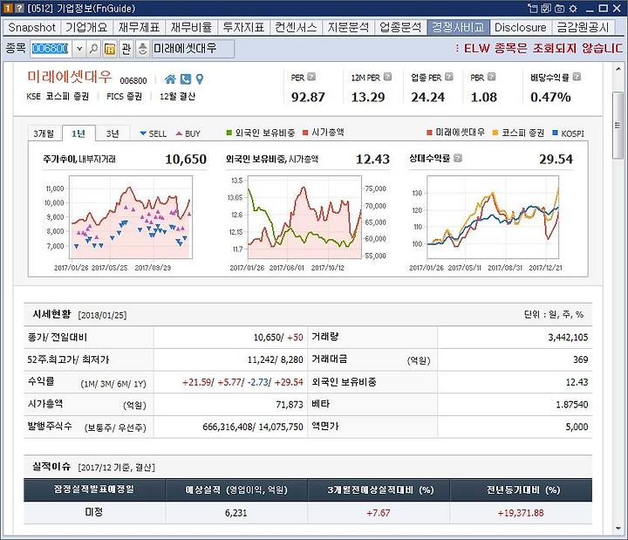Image resolution: width=628 pixels, height=540 pixels.
Task: Click the help icon next to 상대수익률
Action: click(x=458, y=158)
